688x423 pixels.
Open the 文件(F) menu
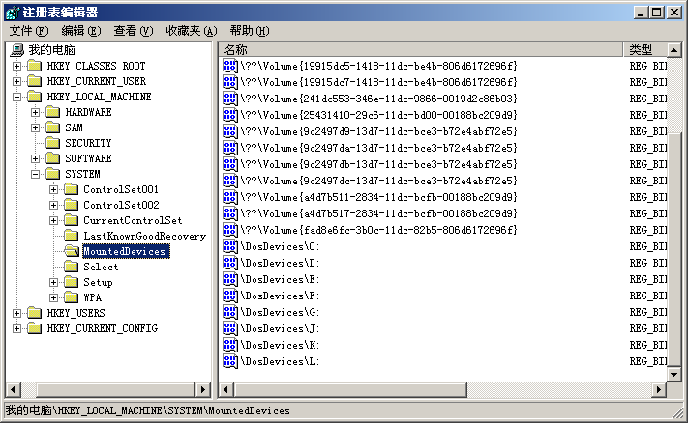pyautogui.click(x=29, y=31)
